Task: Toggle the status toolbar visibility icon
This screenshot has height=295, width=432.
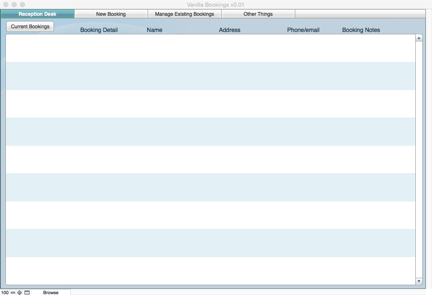Action: 27,293
